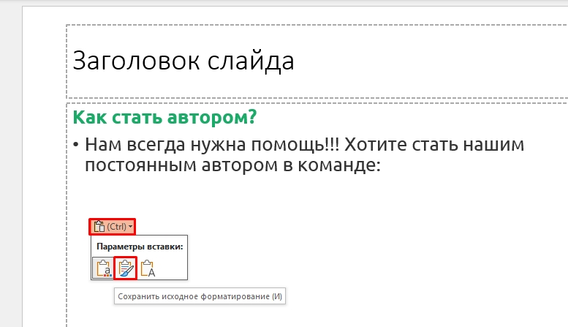Click the bullet text 'Нам всегда нужна помощь!!!'
This screenshot has height=327, width=568.
click(x=212, y=144)
